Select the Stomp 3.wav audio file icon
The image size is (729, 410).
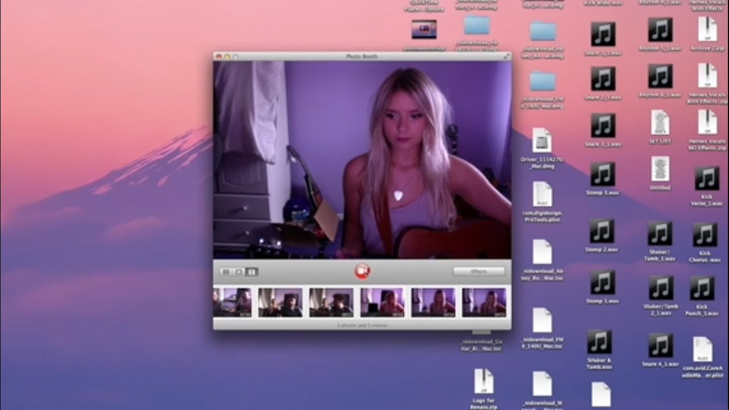[x=603, y=174]
